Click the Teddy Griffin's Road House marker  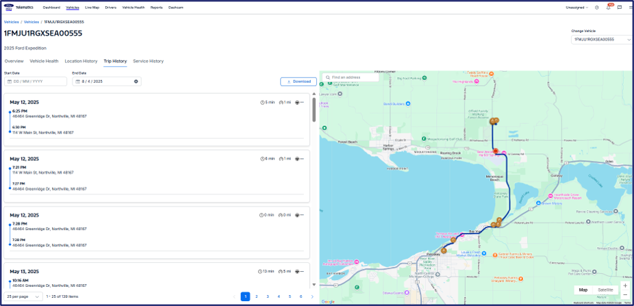(x=492, y=73)
